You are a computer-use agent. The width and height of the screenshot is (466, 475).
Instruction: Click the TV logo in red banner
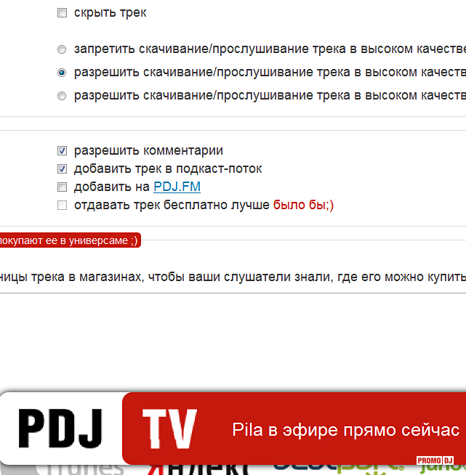tap(169, 429)
